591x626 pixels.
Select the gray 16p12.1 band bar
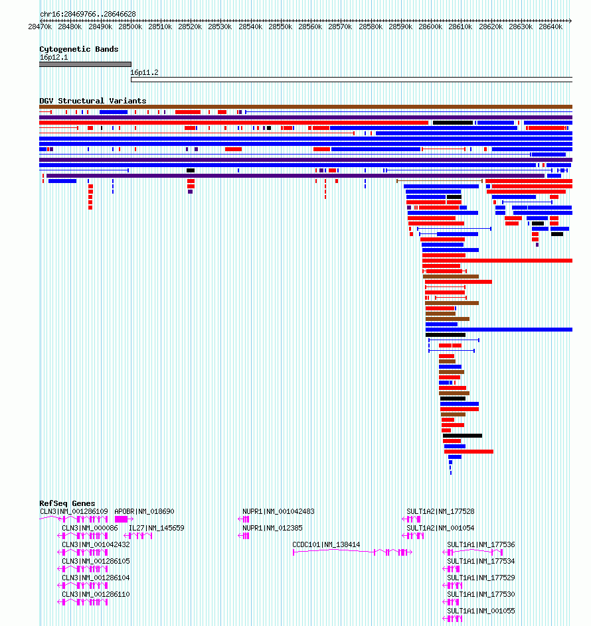pyautogui.click(x=85, y=64)
